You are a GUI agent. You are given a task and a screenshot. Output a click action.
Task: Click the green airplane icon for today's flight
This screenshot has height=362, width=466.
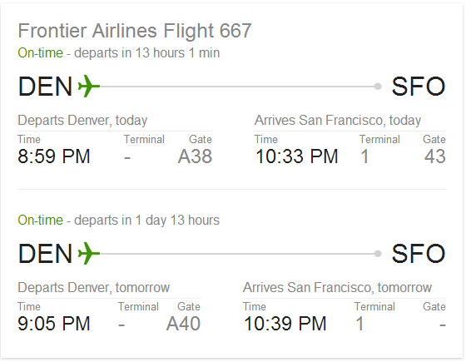click(x=88, y=87)
